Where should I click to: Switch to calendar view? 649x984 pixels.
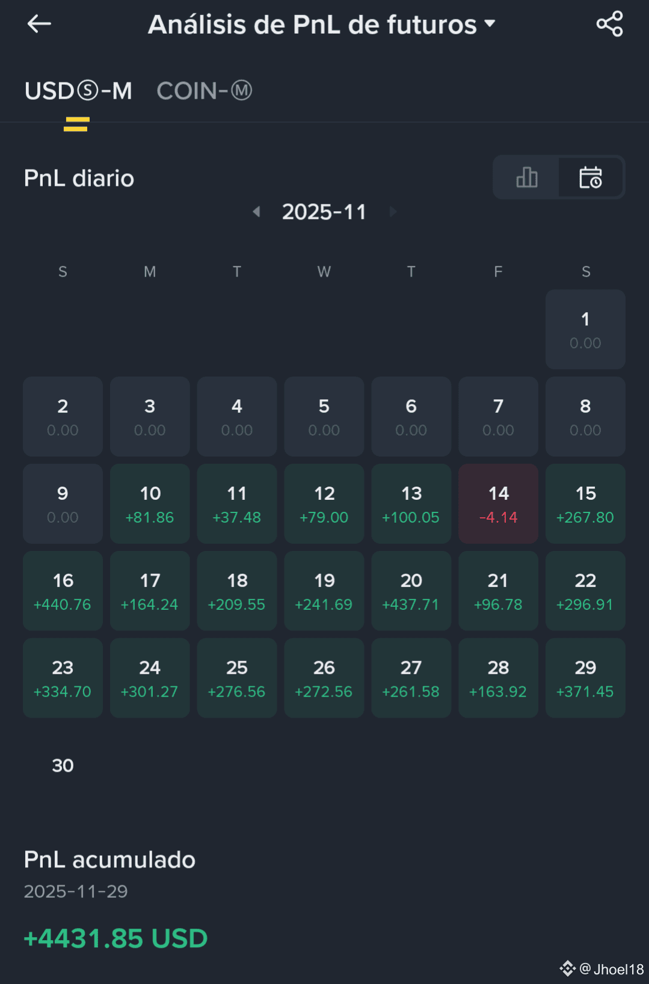(x=591, y=177)
